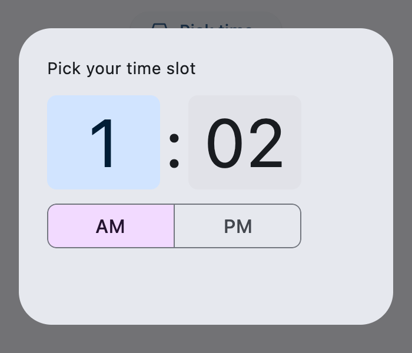
Task: Switch the time period to PM
Action: pos(238,226)
